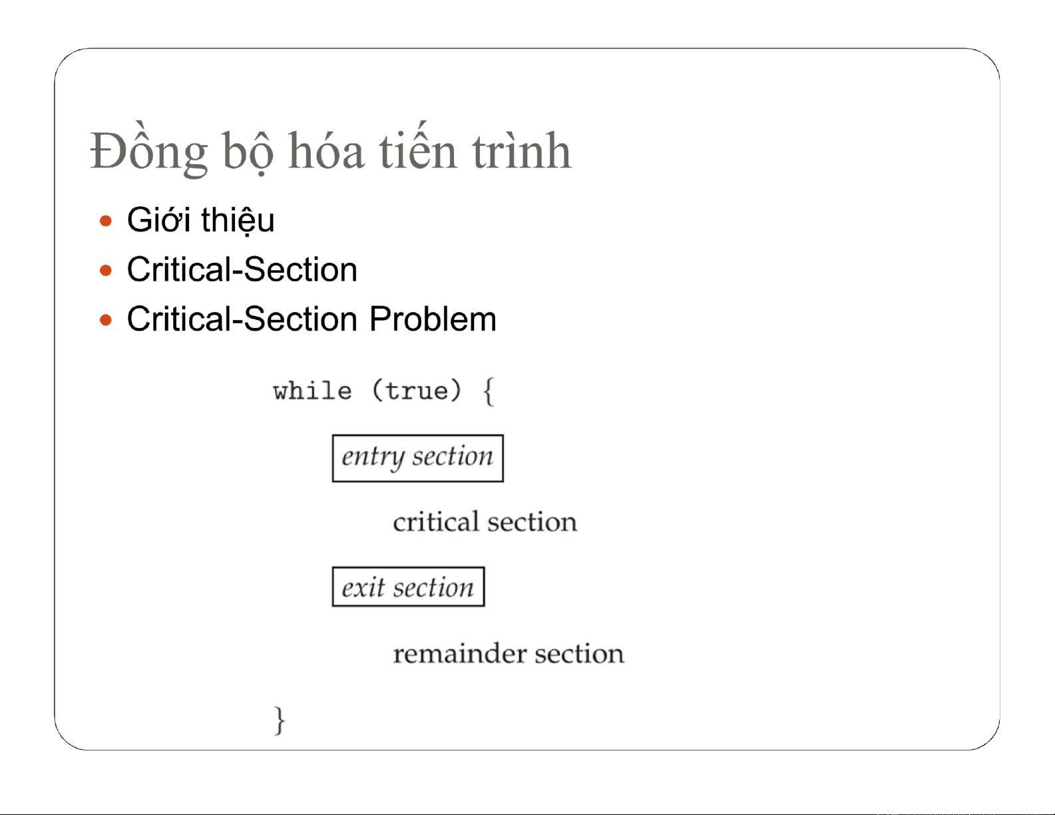Image resolution: width=1055 pixels, height=815 pixels.
Task: Click the orange dot beside Critical-Section Problem
Action: pyautogui.click(x=106, y=320)
